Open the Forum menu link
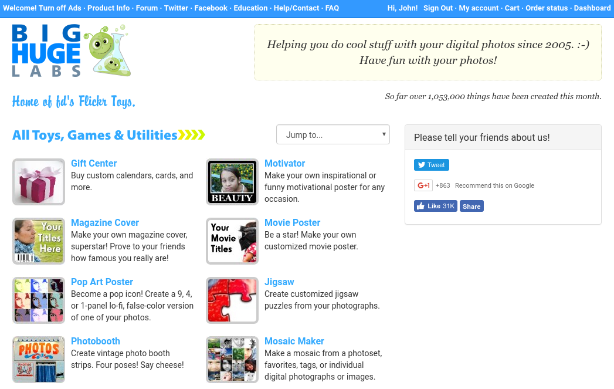This screenshot has height=389, width=614. click(147, 8)
